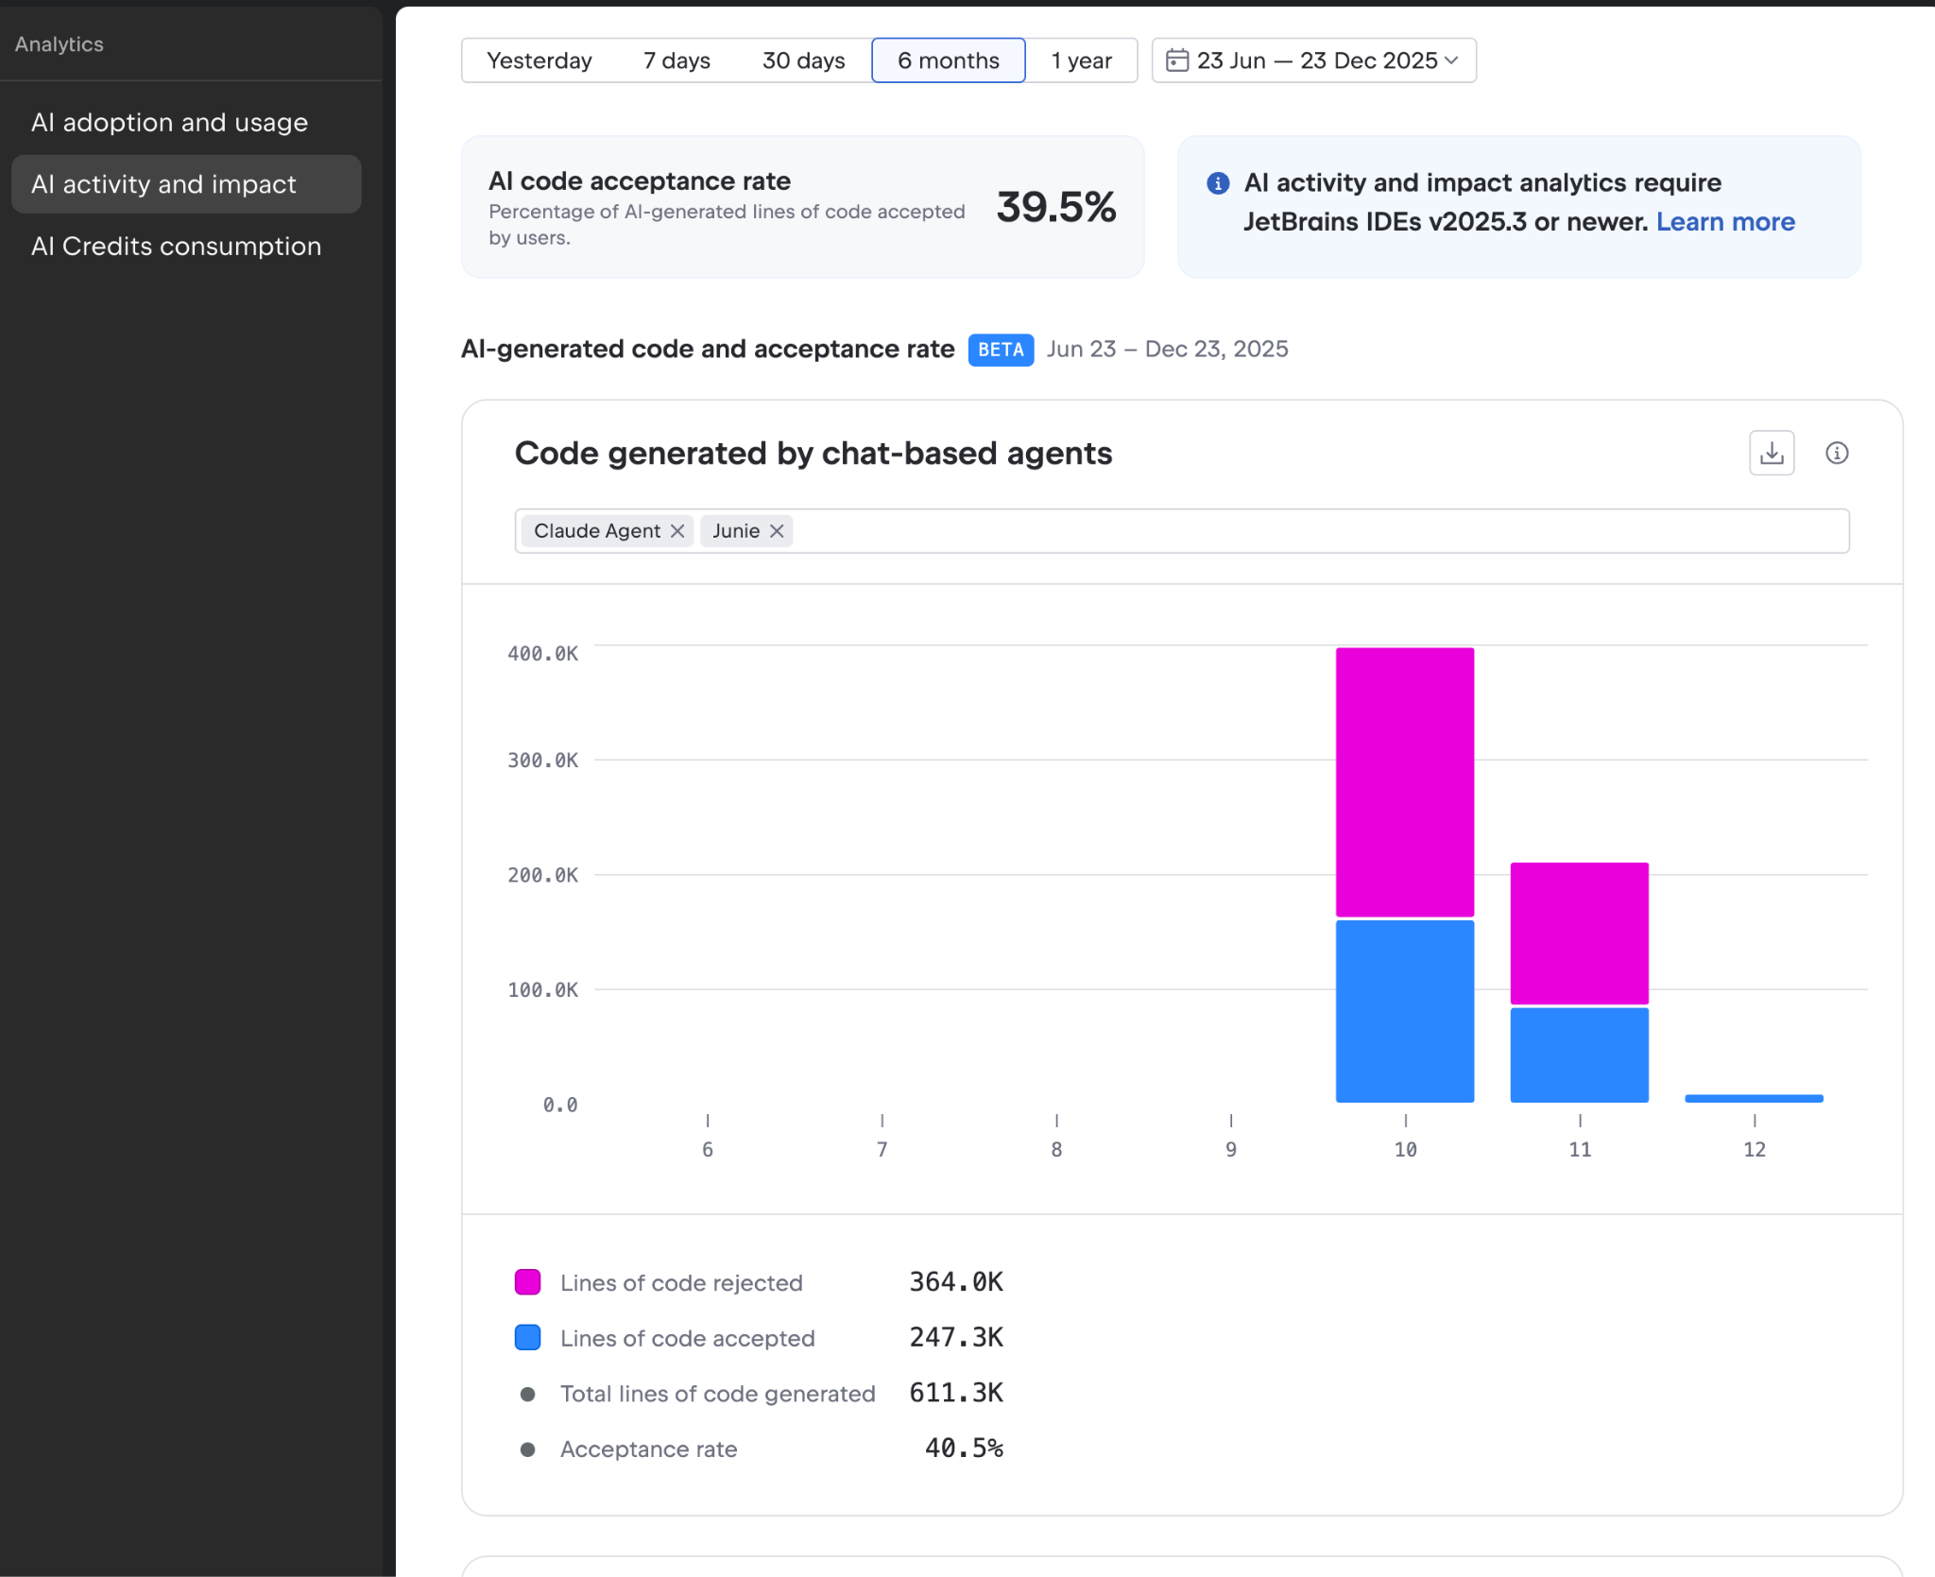Click the download chart data icon
The height and width of the screenshot is (1577, 1935).
1772,454
